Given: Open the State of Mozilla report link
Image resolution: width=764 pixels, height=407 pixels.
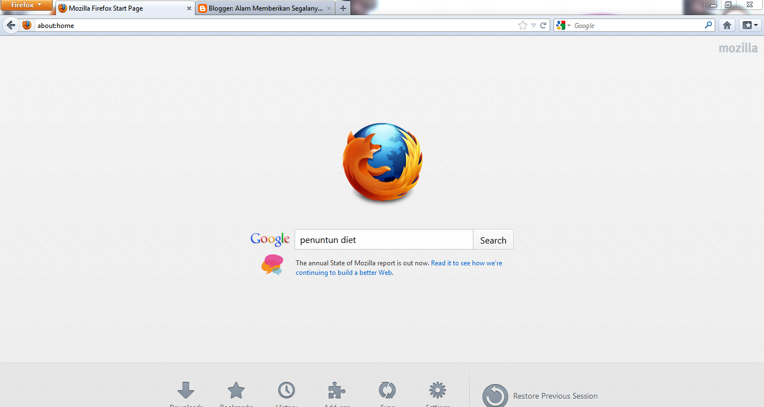Looking at the screenshot, I should pos(399,268).
